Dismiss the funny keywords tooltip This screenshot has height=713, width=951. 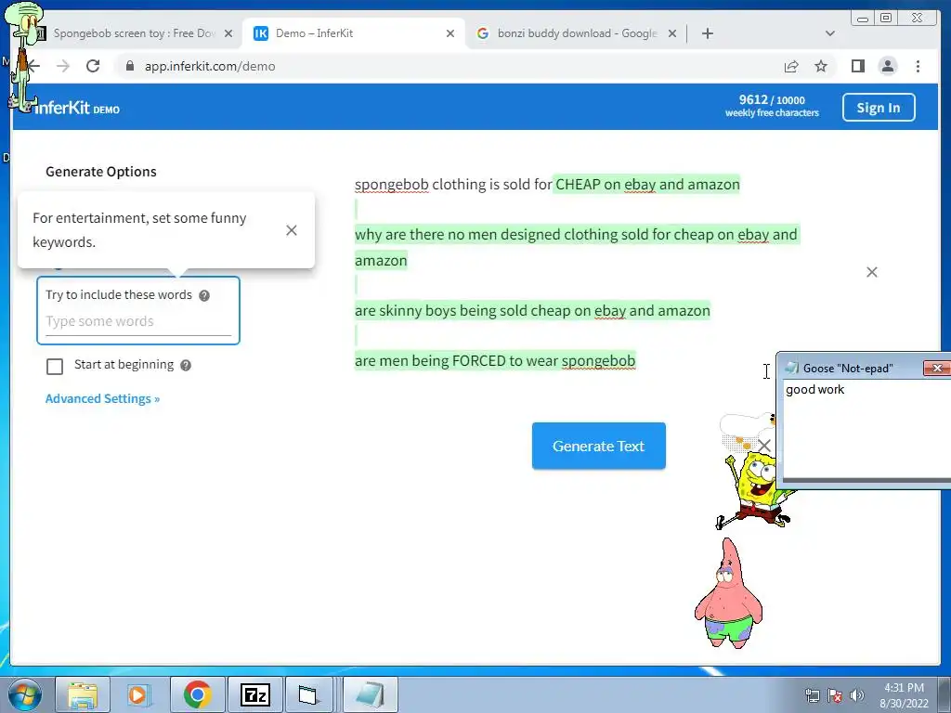[x=291, y=230]
